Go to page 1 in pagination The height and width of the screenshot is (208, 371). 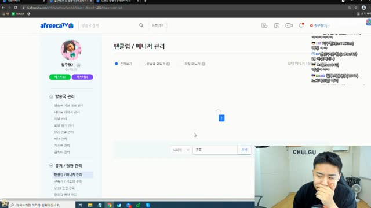pyautogui.click(x=221, y=118)
